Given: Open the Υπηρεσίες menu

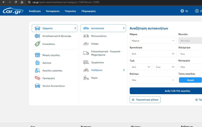Looking at the screenshot, I should 70,11.
